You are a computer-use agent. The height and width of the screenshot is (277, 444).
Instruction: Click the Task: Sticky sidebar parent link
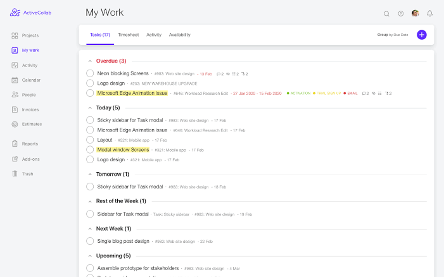[x=171, y=214]
